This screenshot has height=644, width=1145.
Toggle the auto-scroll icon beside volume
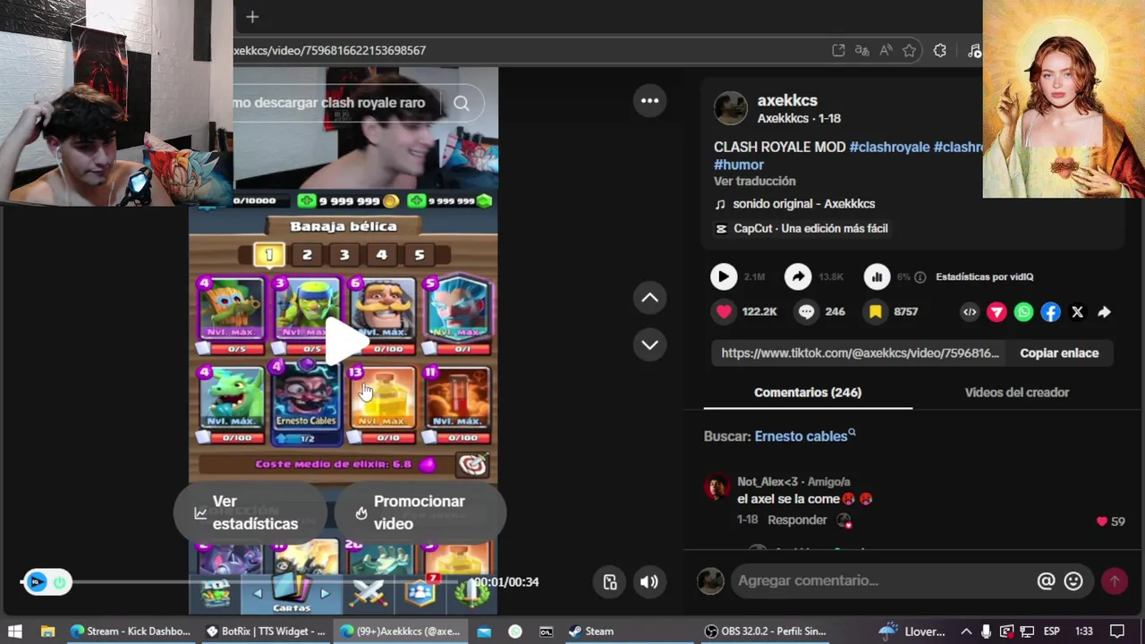(x=610, y=582)
